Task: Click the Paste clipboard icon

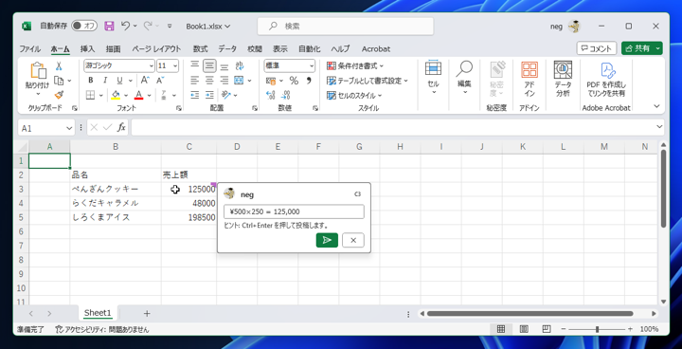Action: tap(37, 70)
